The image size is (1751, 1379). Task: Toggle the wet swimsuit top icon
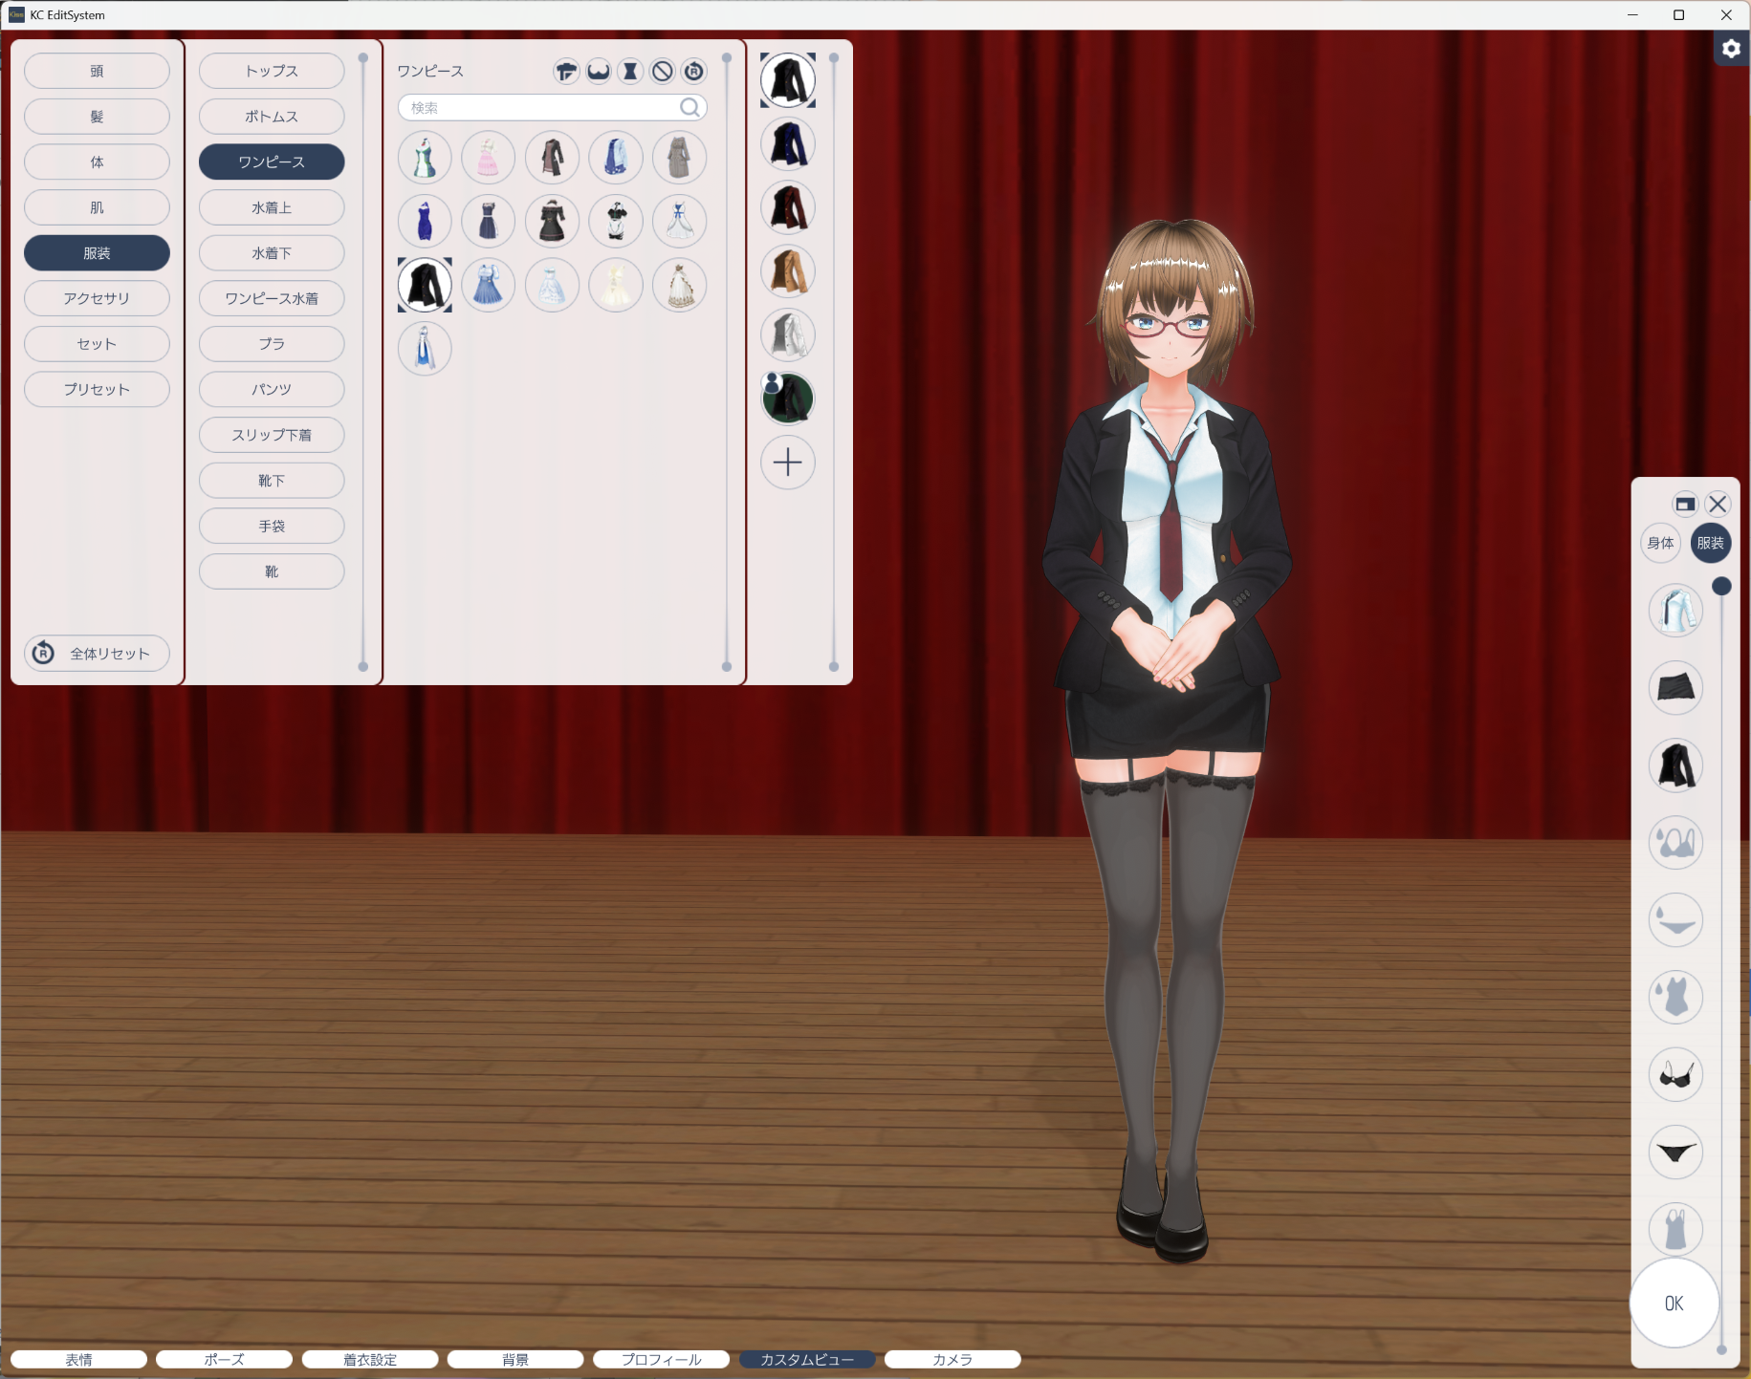click(x=1676, y=842)
